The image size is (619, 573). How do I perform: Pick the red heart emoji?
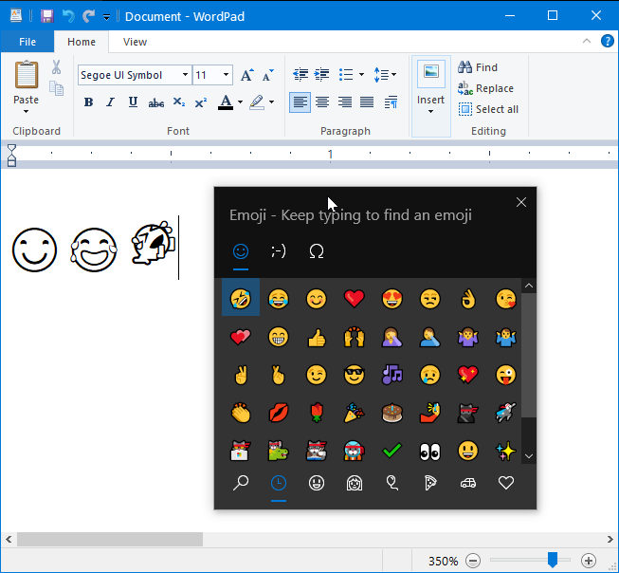(x=355, y=298)
